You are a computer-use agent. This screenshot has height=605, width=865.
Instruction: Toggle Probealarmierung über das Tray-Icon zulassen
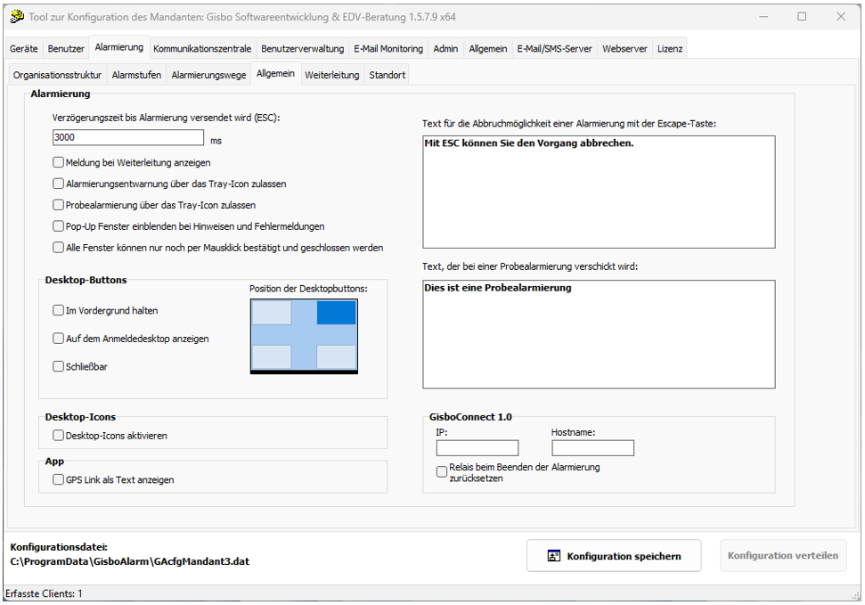(x=58, y=205)
